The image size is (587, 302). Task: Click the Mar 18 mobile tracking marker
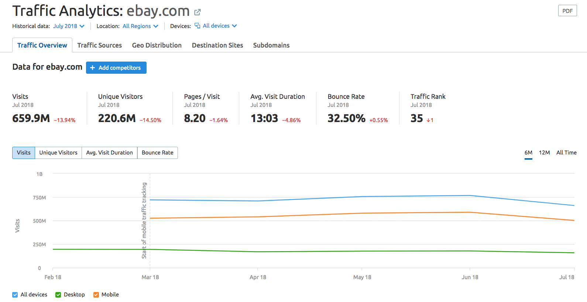144,221
